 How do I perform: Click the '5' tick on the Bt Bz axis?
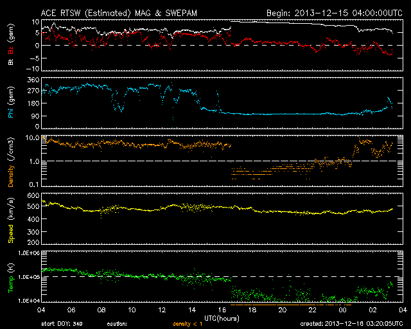click(37, 33)
